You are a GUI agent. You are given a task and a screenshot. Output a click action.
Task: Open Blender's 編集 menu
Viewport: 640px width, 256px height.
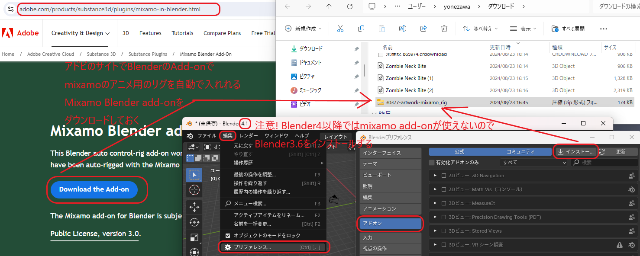pos(228,136)
